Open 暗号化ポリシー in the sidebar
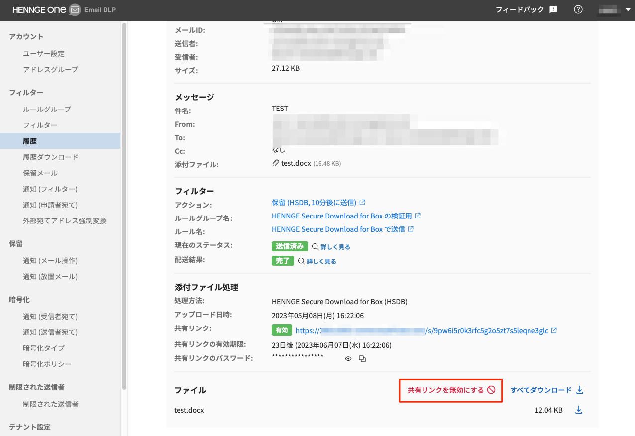635x436 pixels. 47,364
